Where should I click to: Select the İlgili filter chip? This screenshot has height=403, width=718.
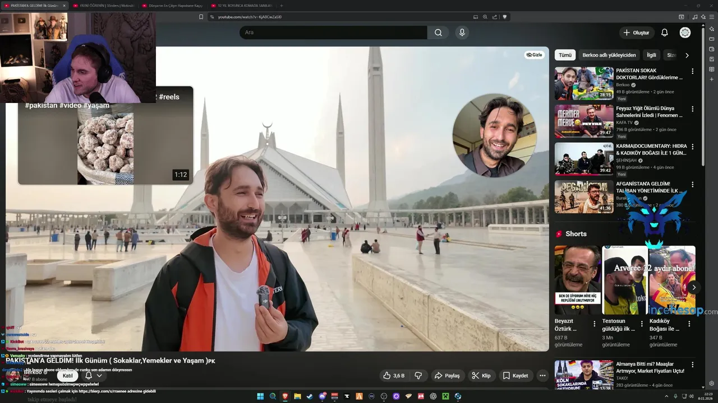coord(651,55)
